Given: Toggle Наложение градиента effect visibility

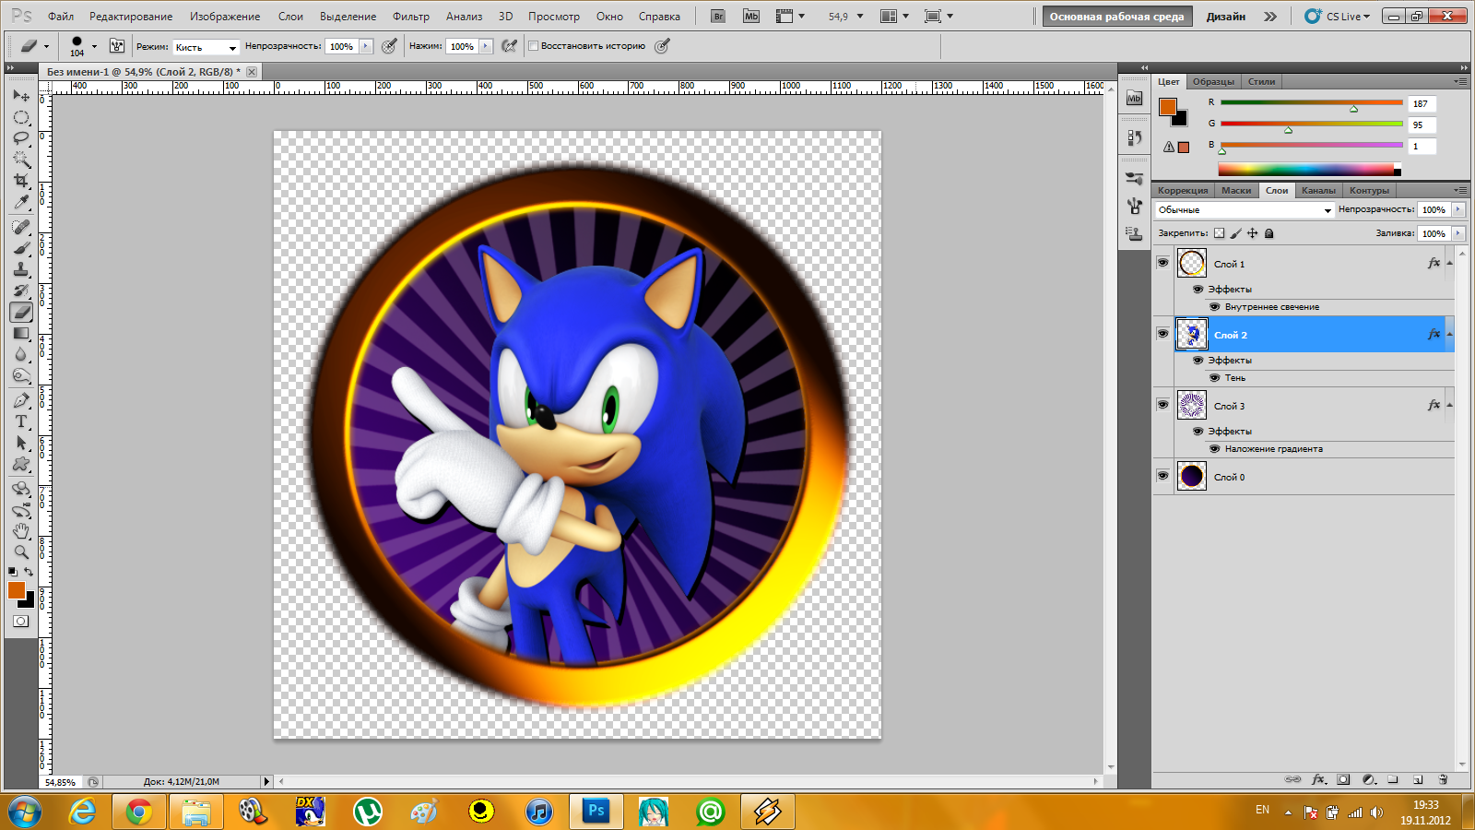Looking at the screenshot, I should pyautogui.click(x=1214, y=449).
